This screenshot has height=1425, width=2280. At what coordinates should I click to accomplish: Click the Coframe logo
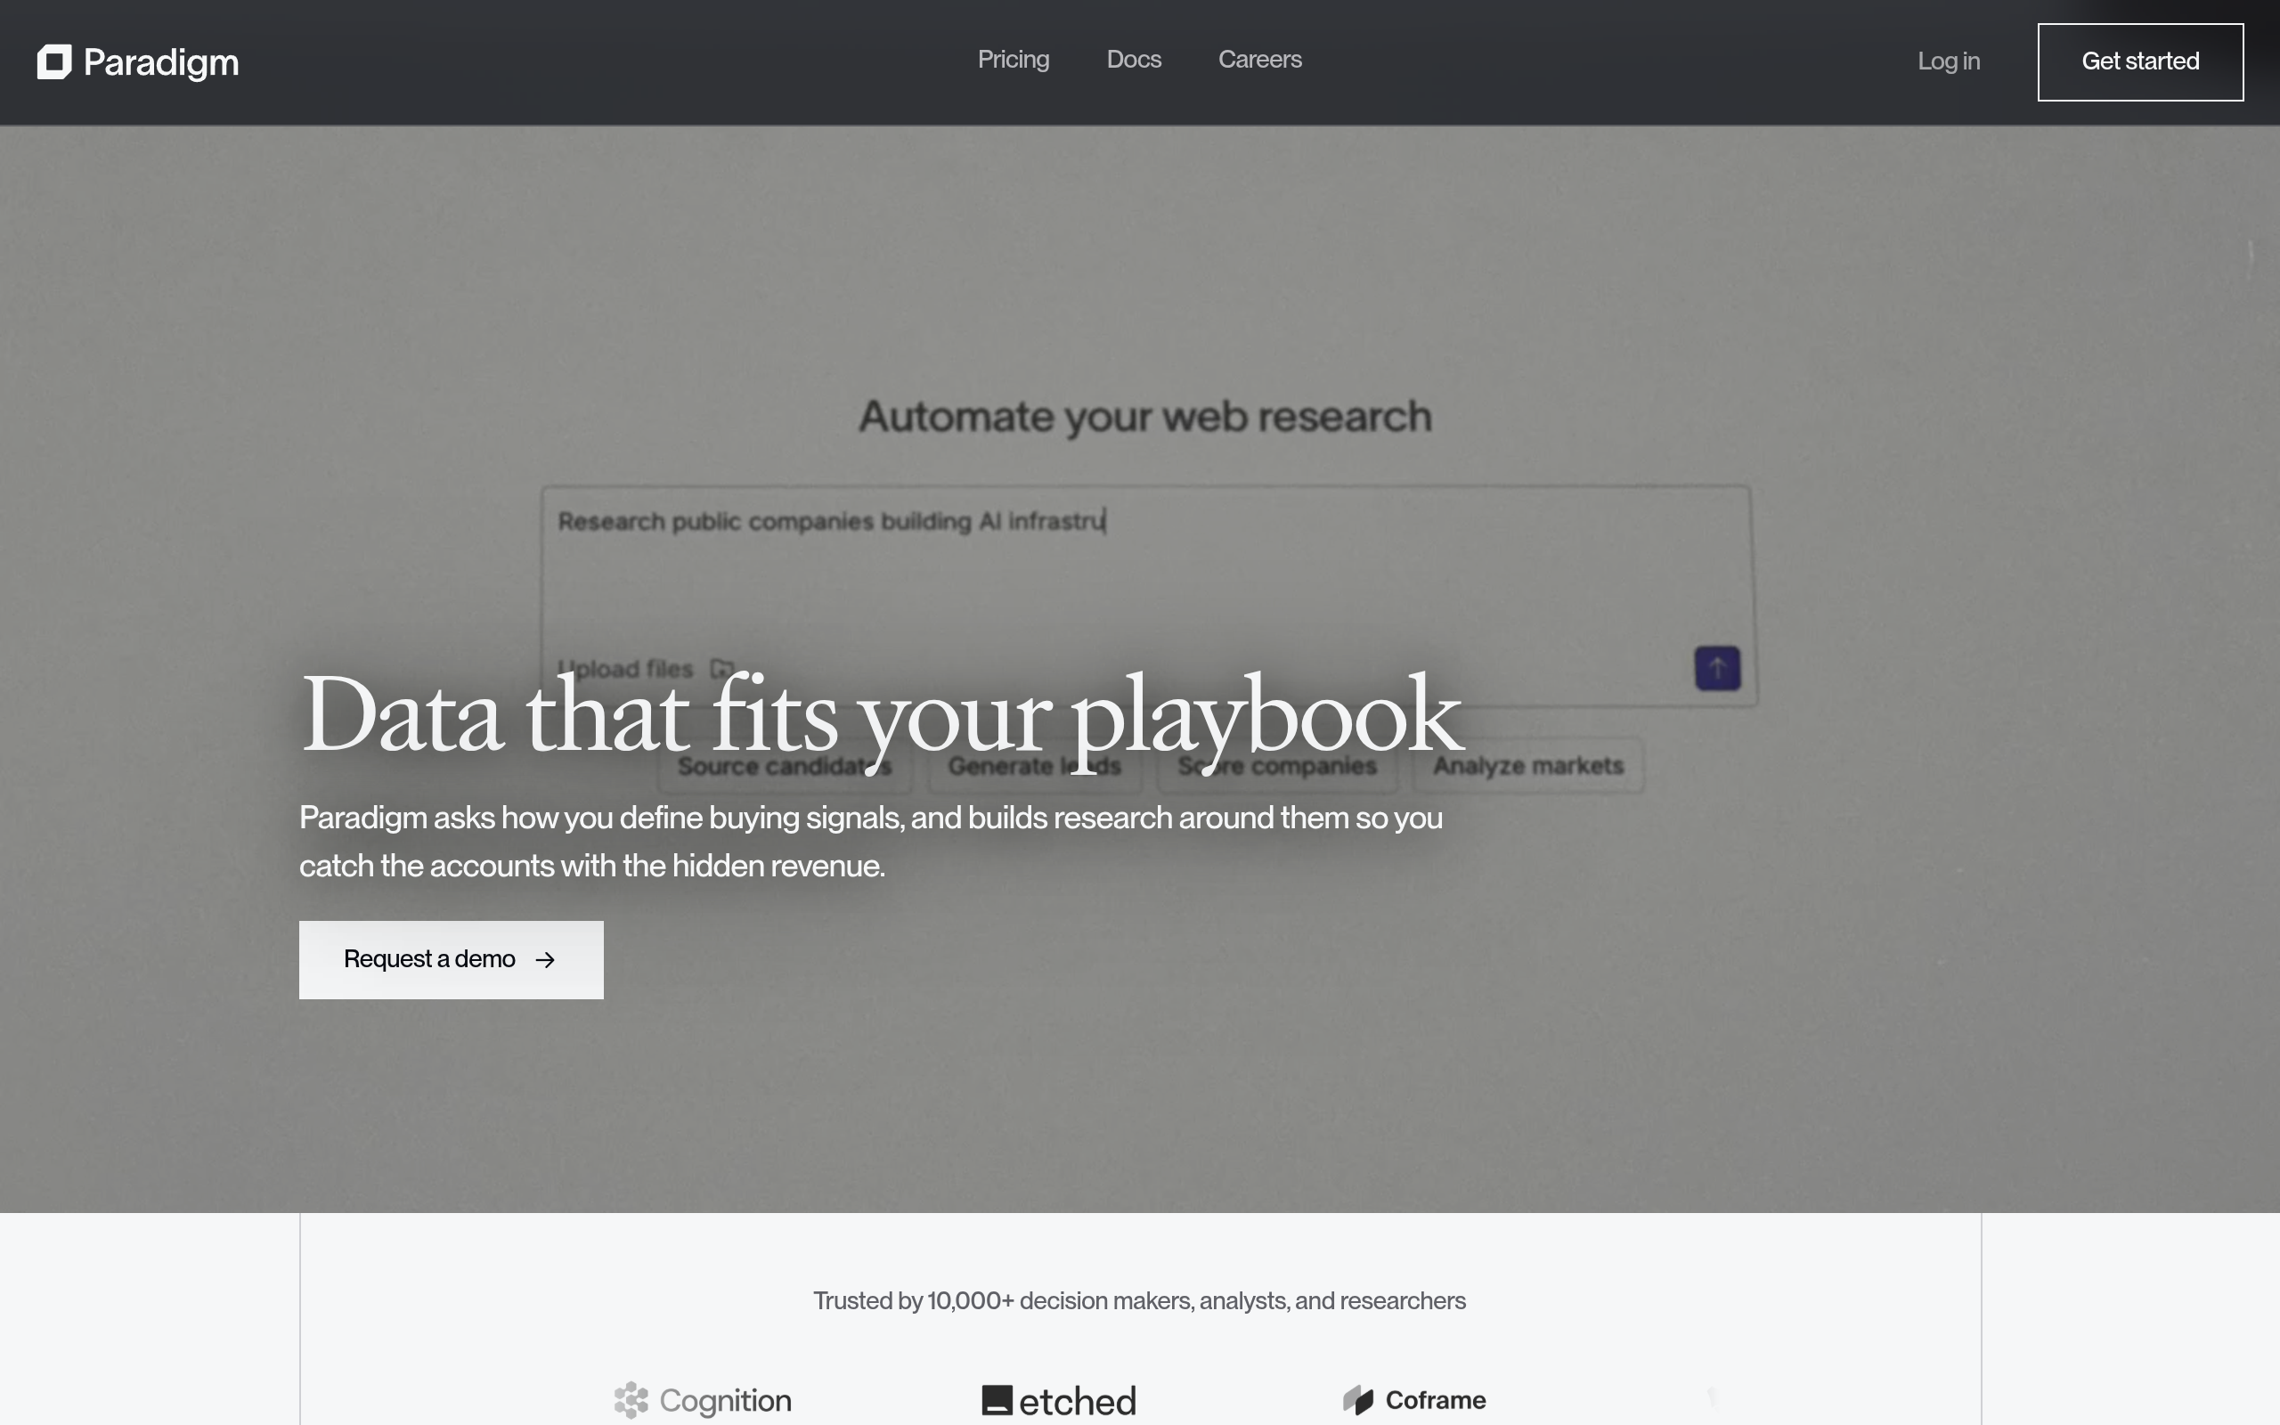(1414, 1400)
